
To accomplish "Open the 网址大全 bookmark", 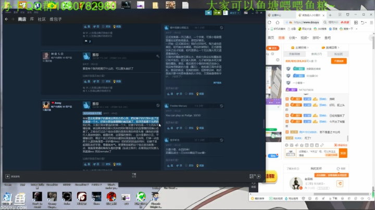I will tap(305, 29).
